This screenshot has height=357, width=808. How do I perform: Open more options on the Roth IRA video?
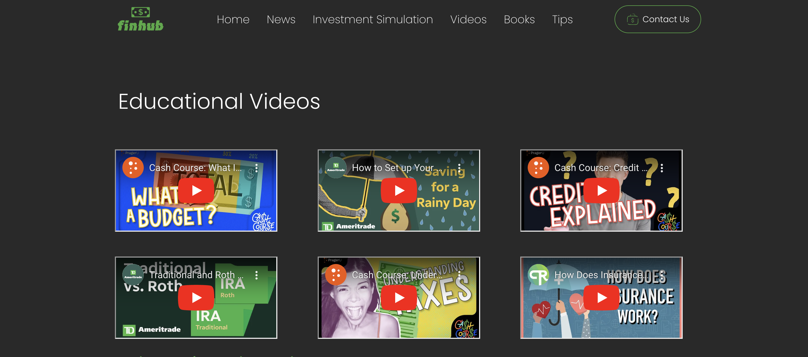[257, 275]
